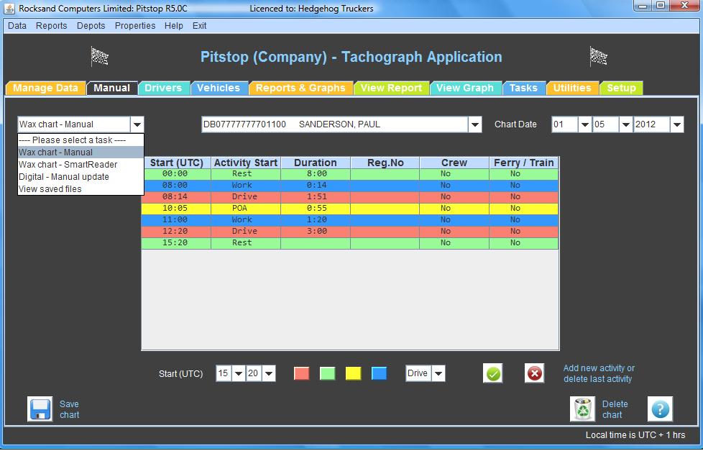Open help with the blue question mark icon
703x451 pixels.
660,409
